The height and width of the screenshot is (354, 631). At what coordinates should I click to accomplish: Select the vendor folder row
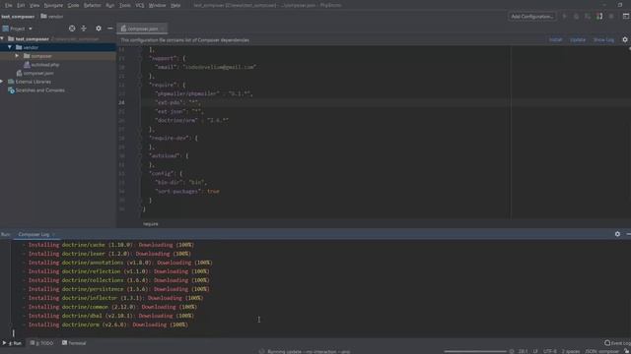pyautogui.click(x=58, y=47)
